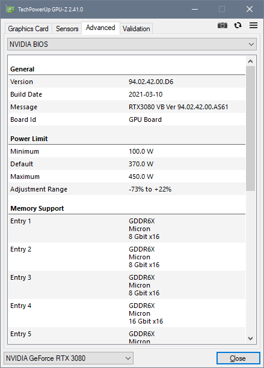Select the Entry 3 row label
The image size is (264, 368).
pos(20,277)
